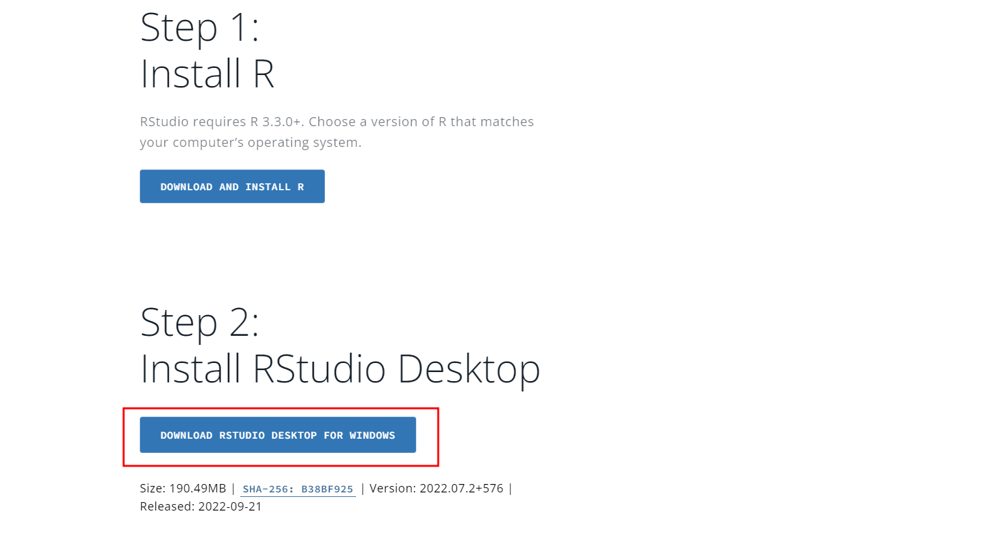Click the Download and Install R button
The height and width of the screenshot is (550, 991).
tap(232, 186)
